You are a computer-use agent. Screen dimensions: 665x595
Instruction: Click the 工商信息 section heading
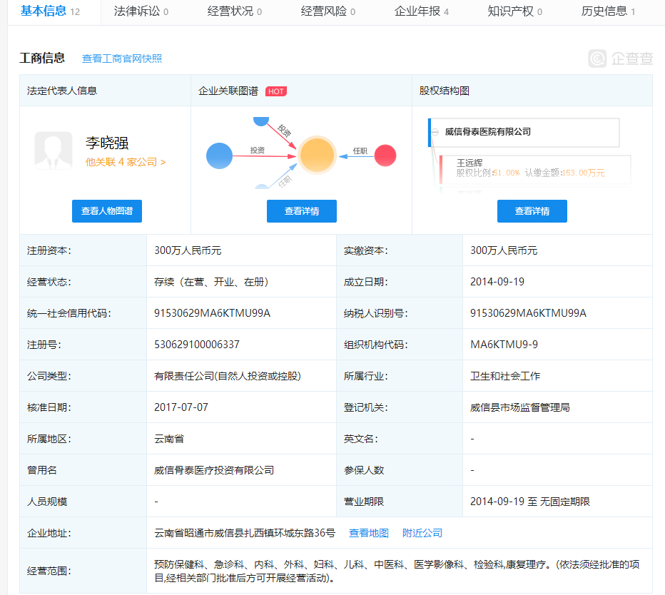(x=42, y=58)
